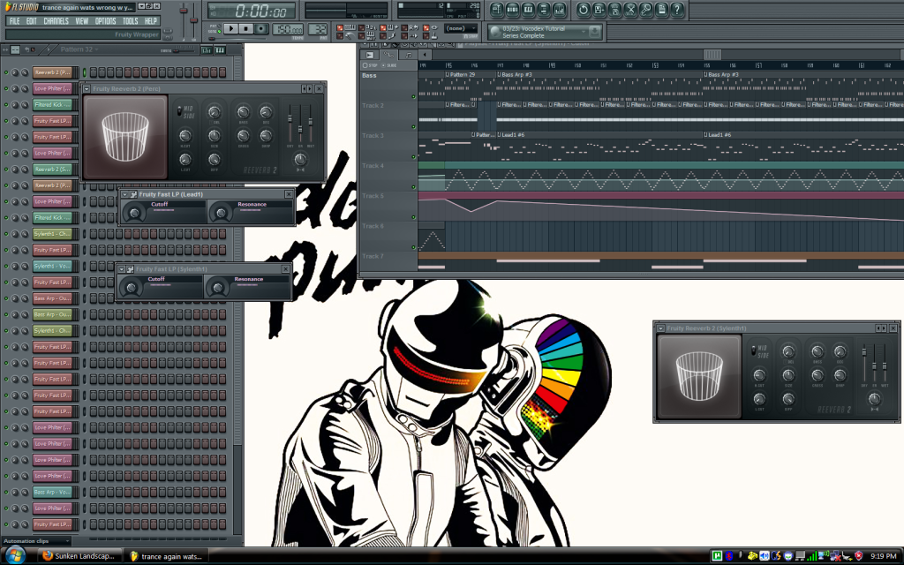
Task: Toggle the 3-2-1 recording countdown
Action: (361, 27)
